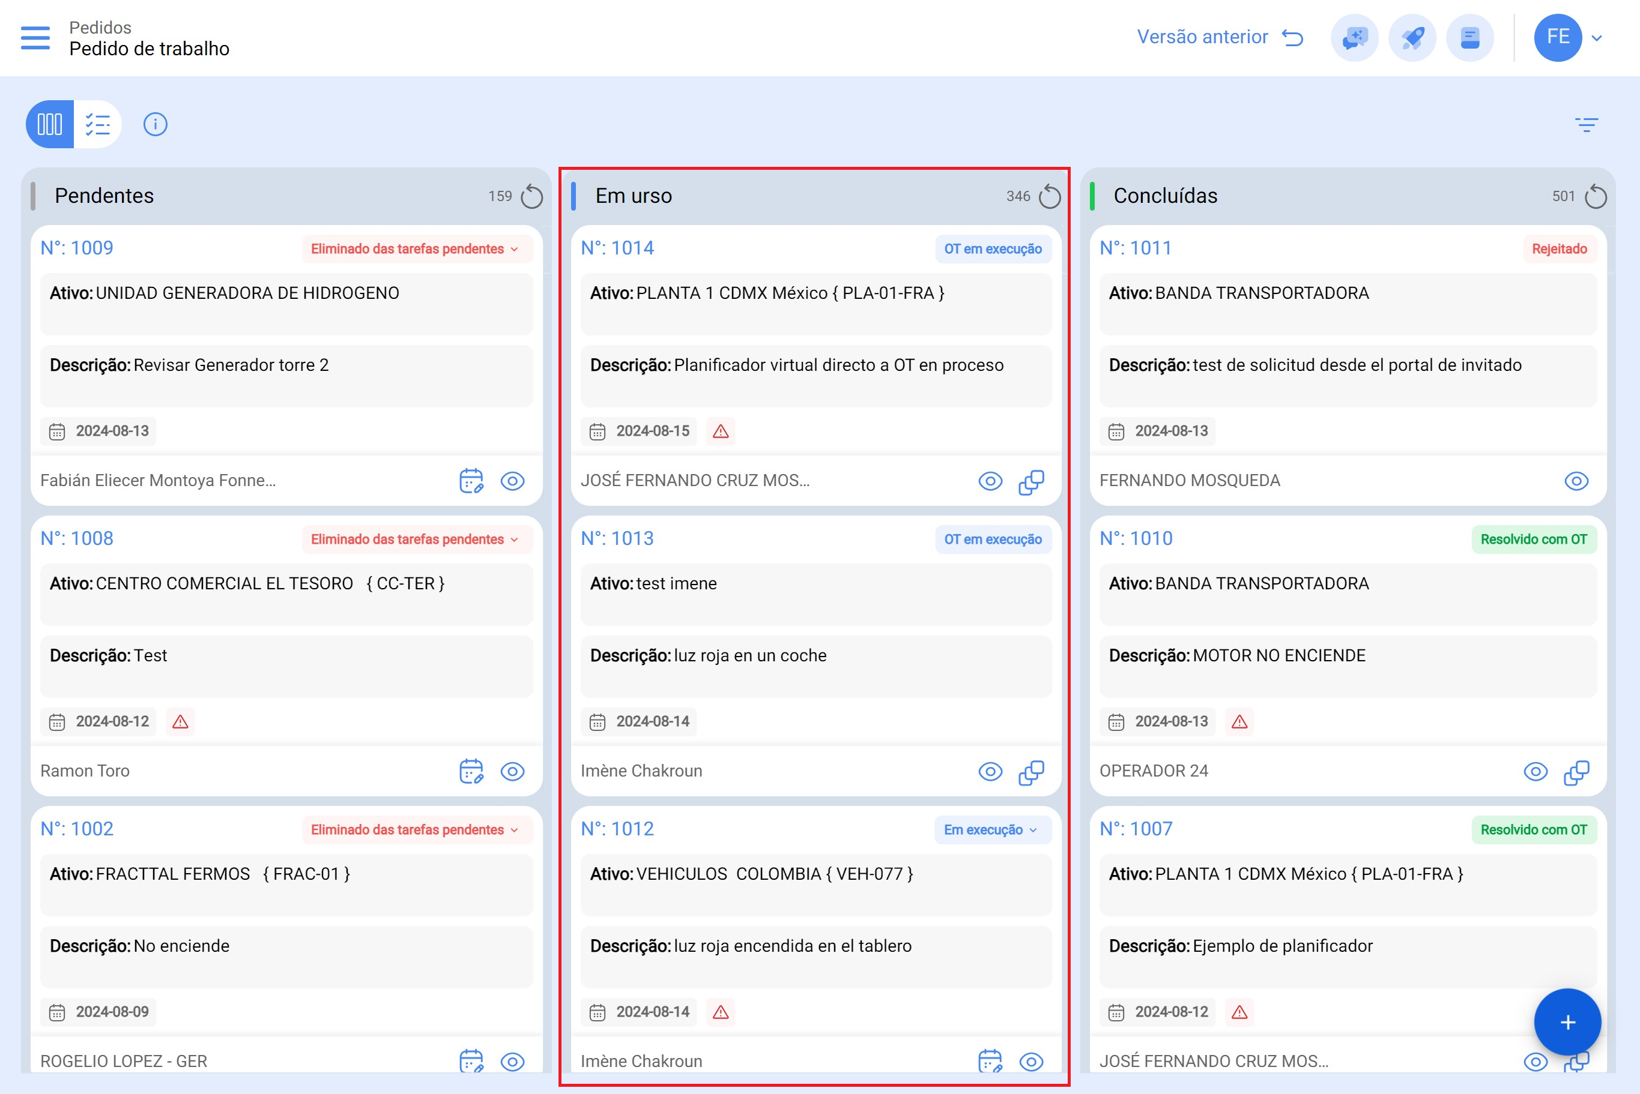Click the warning triangle on request 1008
The width and height of the screenshot is (1640, 1094).
[x=180, y=721]
